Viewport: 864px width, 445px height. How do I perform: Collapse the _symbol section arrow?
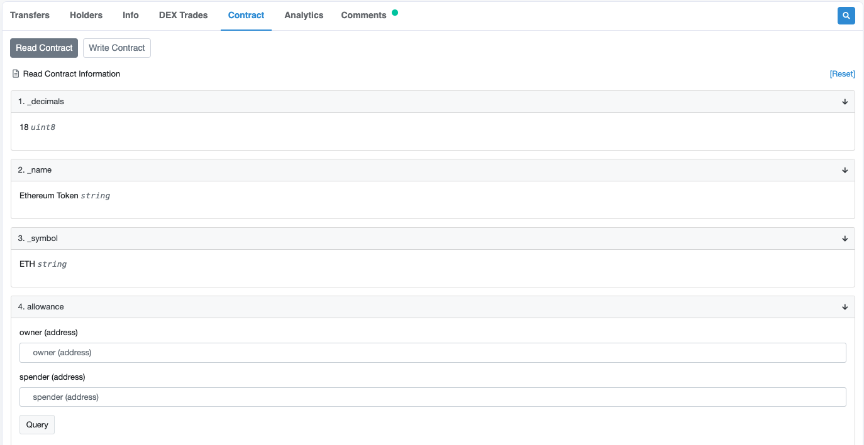(845, 239)
